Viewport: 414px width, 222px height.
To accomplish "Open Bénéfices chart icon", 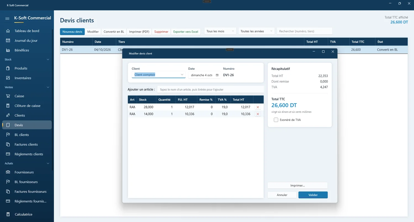I will [x=8, y=50].
